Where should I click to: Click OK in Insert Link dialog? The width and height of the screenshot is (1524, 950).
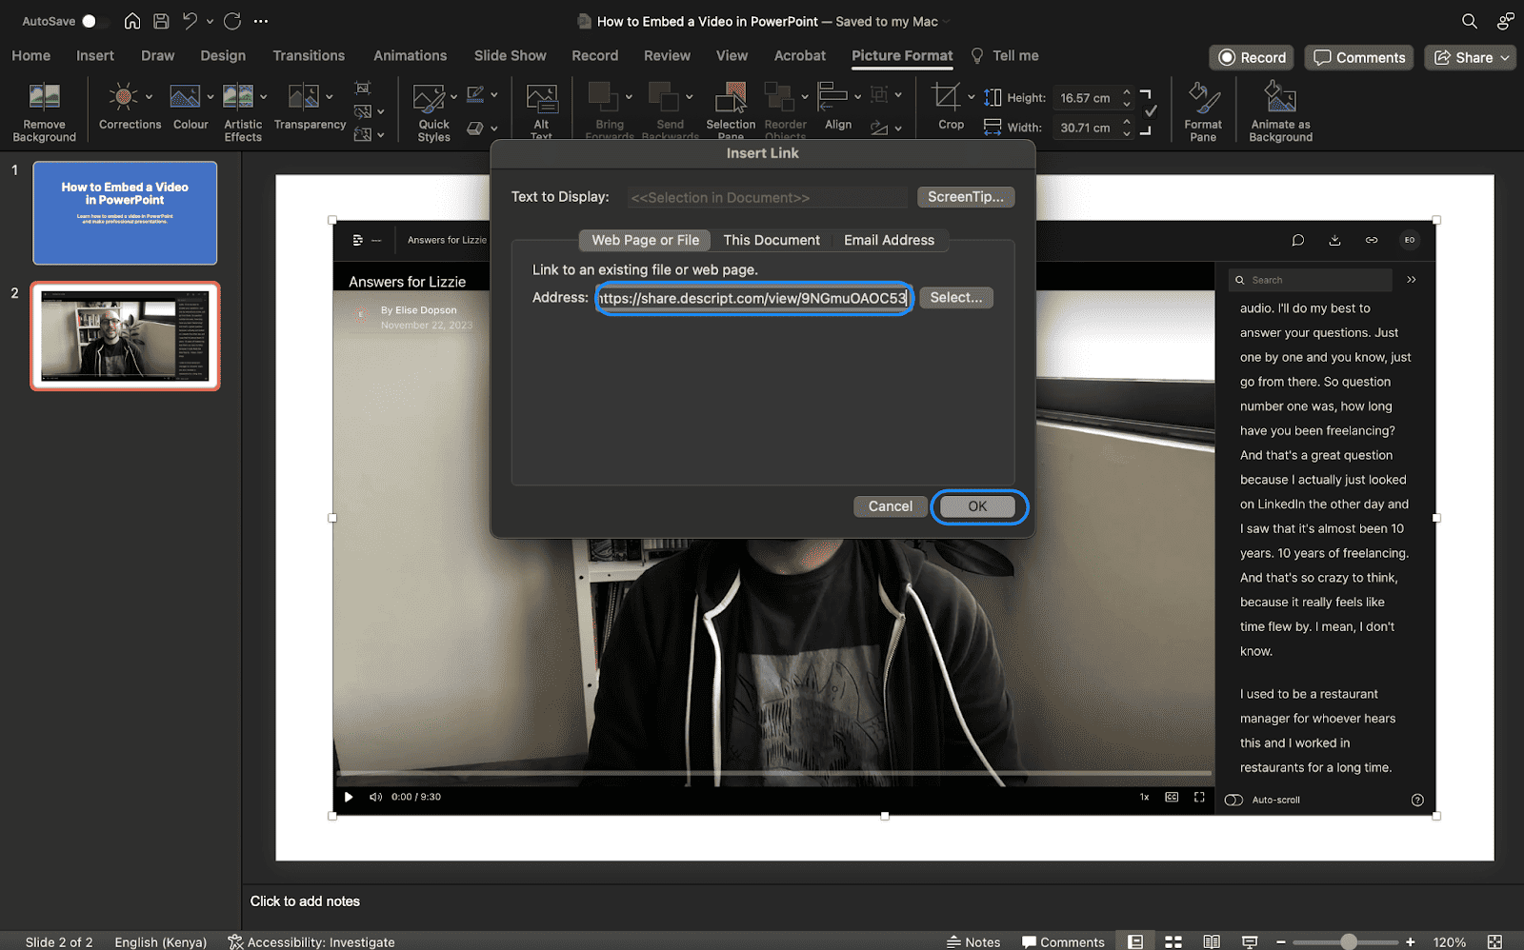pyautogui.click(x=977, y=506)
